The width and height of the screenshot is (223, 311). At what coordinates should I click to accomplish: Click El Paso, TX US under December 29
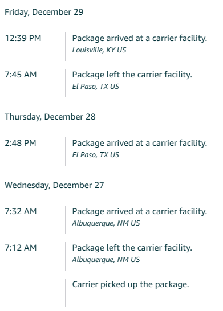(95, 87)
